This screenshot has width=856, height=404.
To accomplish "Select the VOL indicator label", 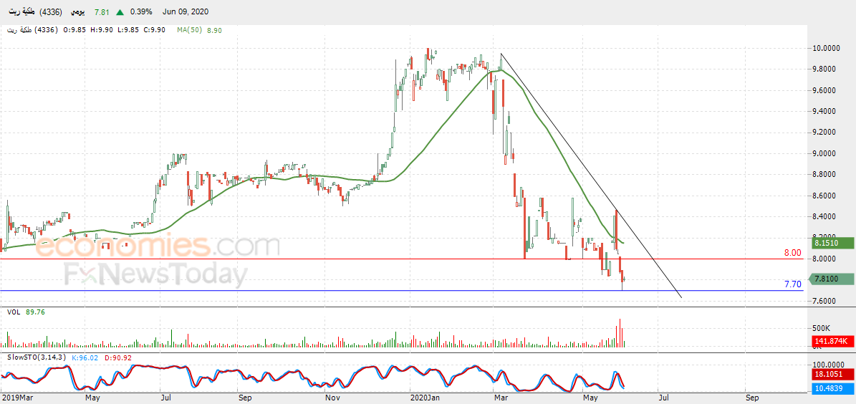I will 14,312.
